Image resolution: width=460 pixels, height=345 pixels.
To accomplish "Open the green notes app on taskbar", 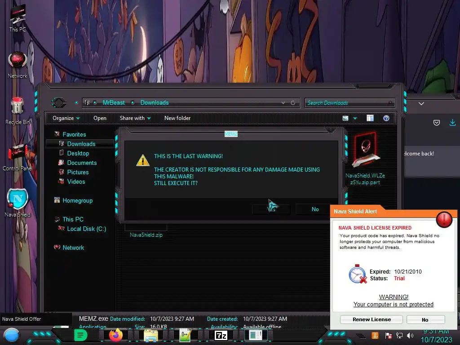I will 81,335.
